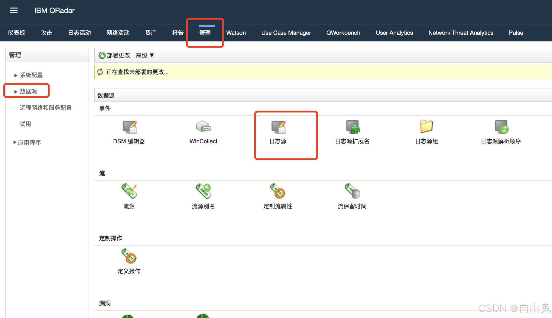Open the 流源别名 icon
This screenshot has width=552, height=318.
tap(203, 191)
